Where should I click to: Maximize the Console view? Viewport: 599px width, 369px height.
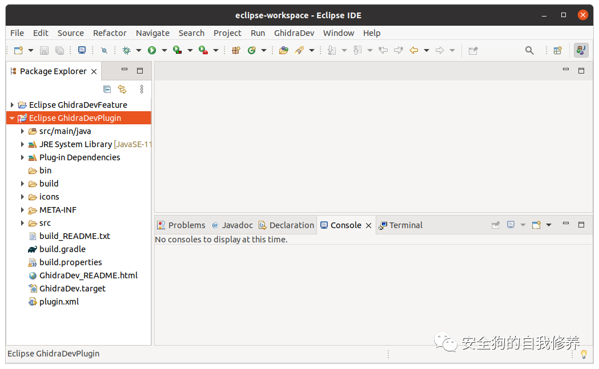581,225
